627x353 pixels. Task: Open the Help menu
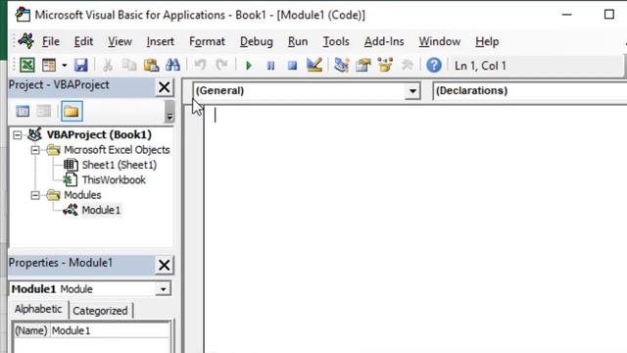[x=487, y=41]
